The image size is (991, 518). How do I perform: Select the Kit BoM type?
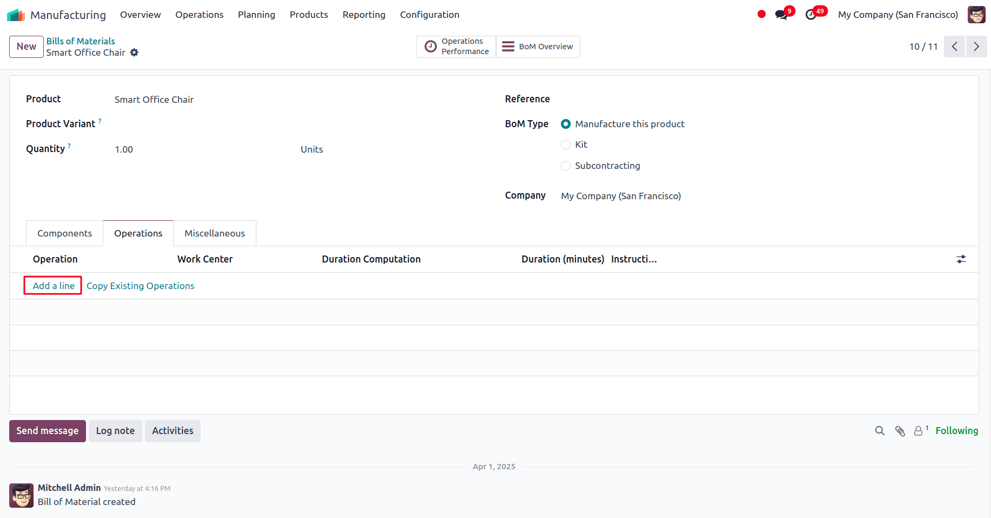565,145
